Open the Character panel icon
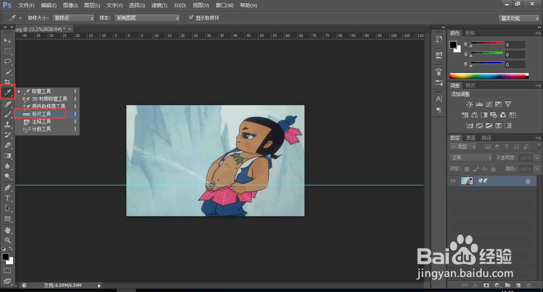 coord(439,99)
